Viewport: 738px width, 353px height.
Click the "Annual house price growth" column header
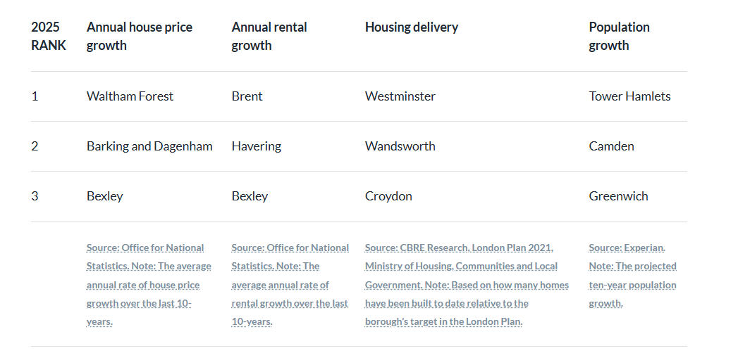(140, 36)
